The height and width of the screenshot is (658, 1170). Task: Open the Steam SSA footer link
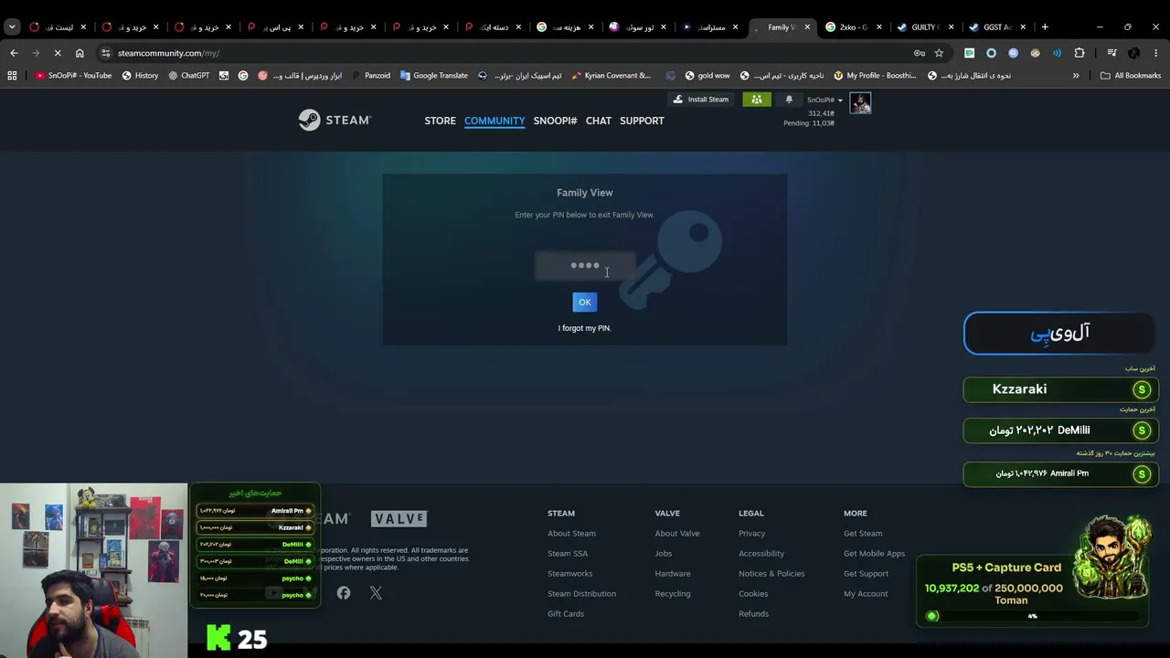pyautogui.click(x=568, y=554)
